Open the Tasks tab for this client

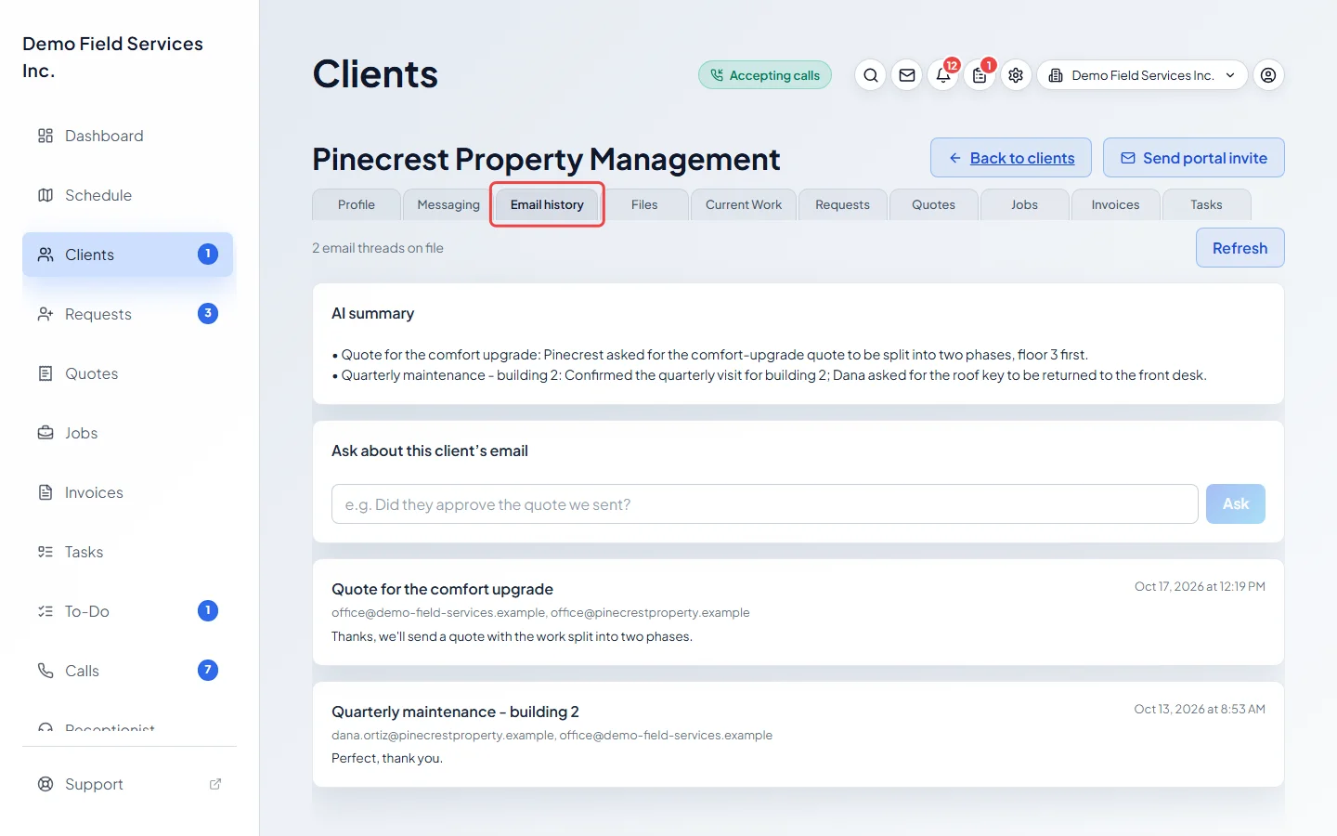[1206, 204]
